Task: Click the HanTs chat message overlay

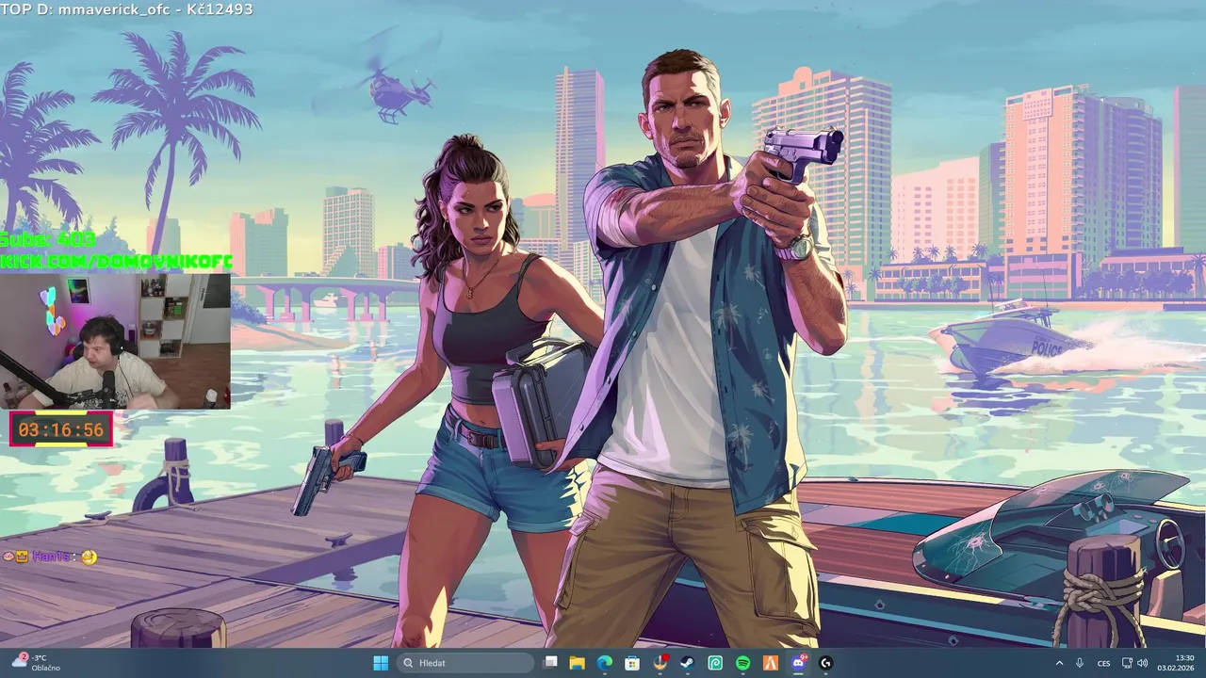Action: [51, 557]
